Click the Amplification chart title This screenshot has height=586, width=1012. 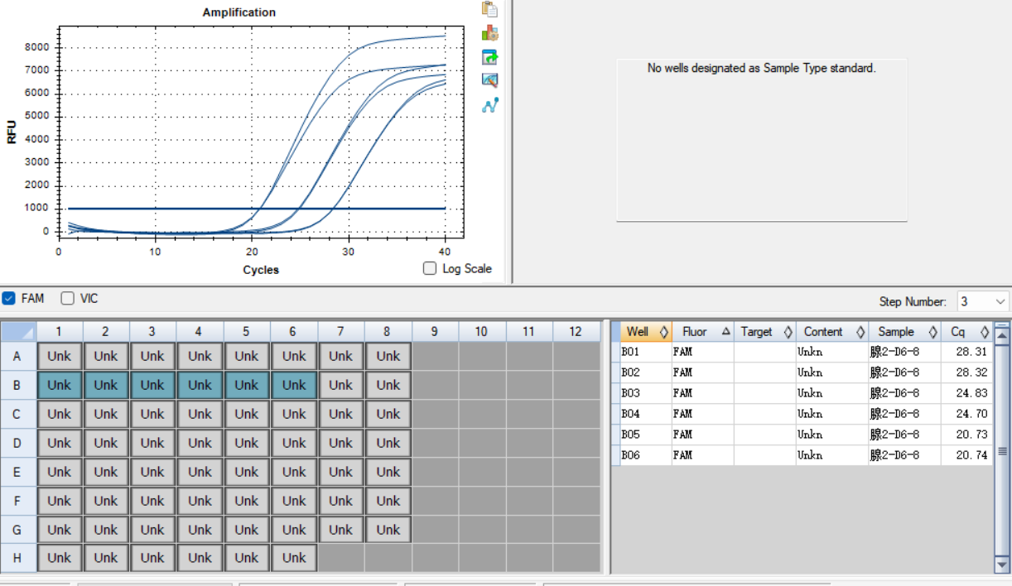[x=239, y=12]
